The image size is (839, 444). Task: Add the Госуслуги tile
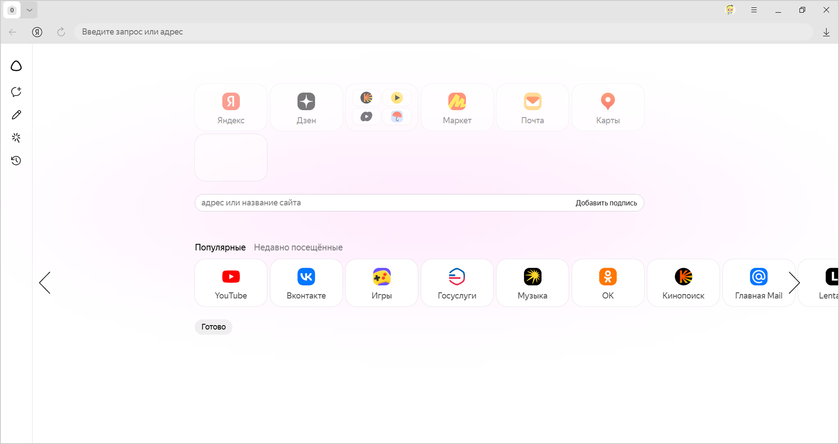457,283
